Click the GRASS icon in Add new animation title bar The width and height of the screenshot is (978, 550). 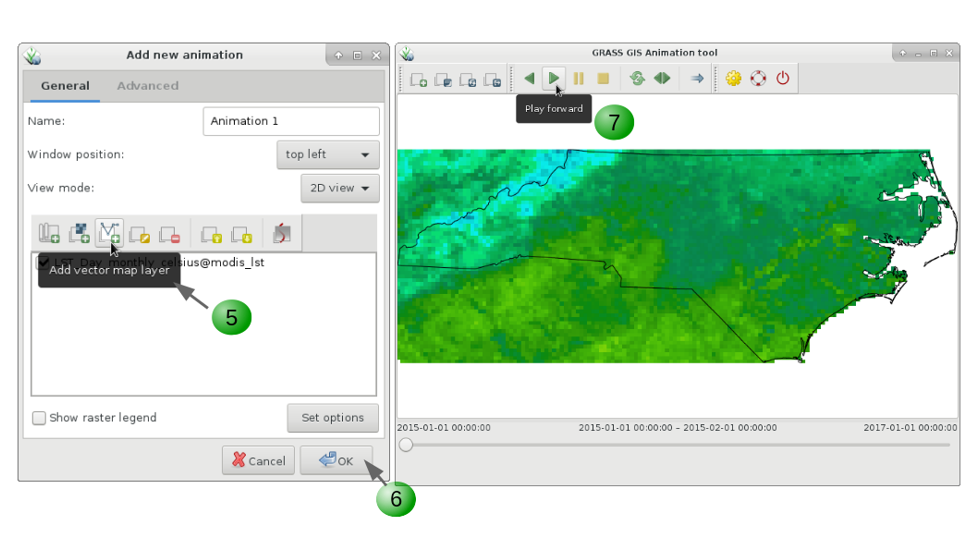tap(32, 56)
